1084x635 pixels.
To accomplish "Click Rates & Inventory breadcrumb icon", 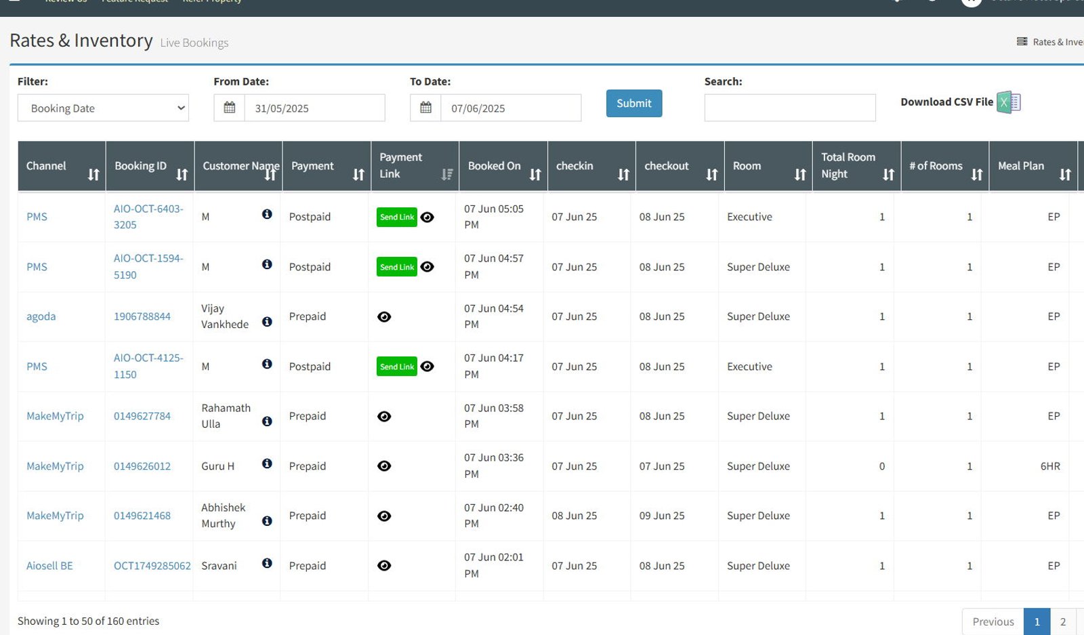I will click(1022, 42).
